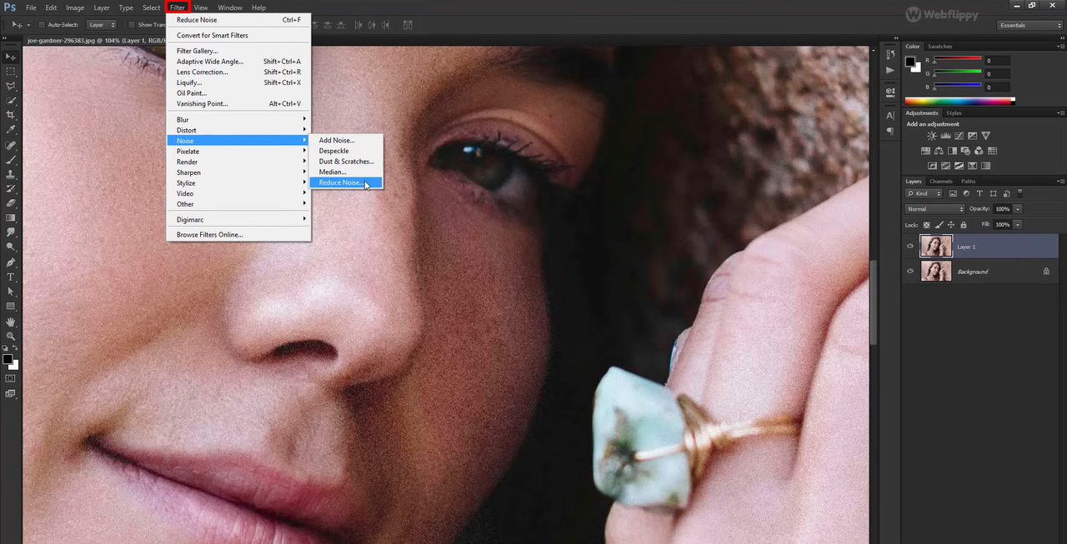The width and height of the screenshot is (1067, 544).
Task: Open the Auto-Select Layer dropdown
Action: click(x=102, y=25)
